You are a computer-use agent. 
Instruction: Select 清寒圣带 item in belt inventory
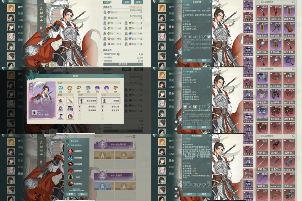(x=262, y=96)
